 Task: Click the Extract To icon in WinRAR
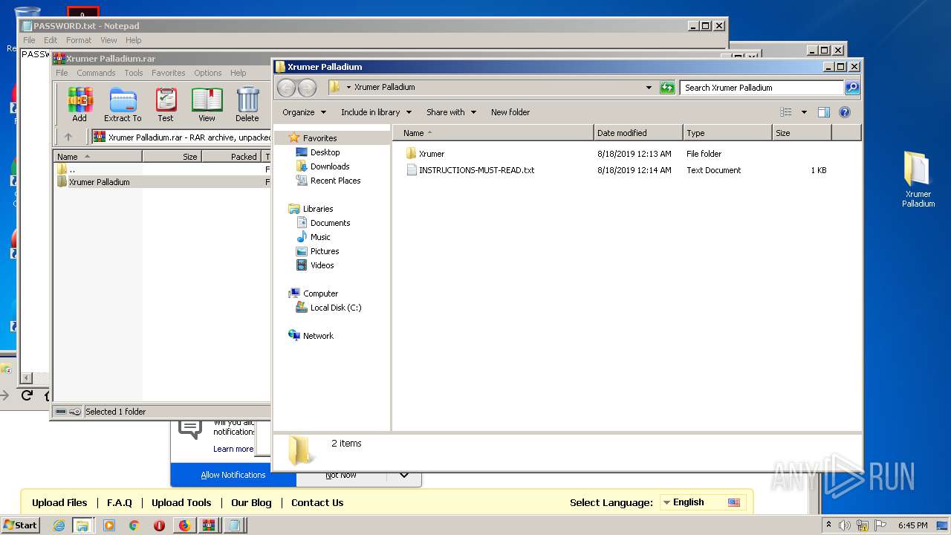pyautogui.click(x=123, y=105)
